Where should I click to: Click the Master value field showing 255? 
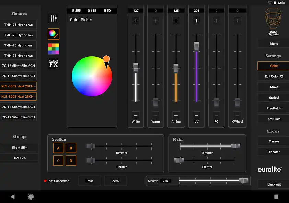pos(166,180)
